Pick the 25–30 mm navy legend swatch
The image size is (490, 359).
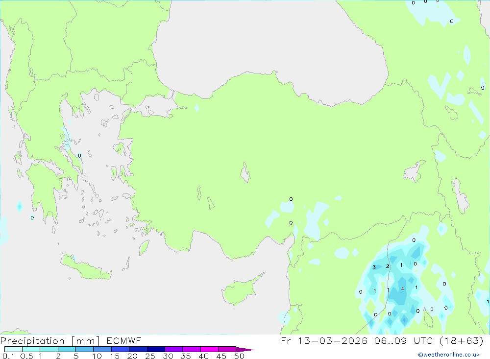coord(156,349)
